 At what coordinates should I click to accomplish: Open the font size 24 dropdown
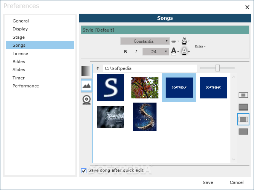click(155, 52)
